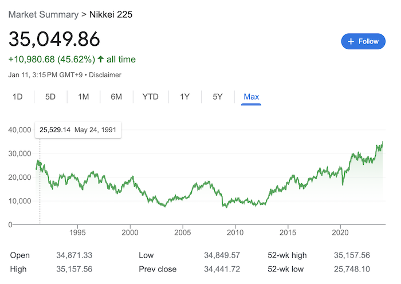Switch to the 1D time range tab

point(18,97)
